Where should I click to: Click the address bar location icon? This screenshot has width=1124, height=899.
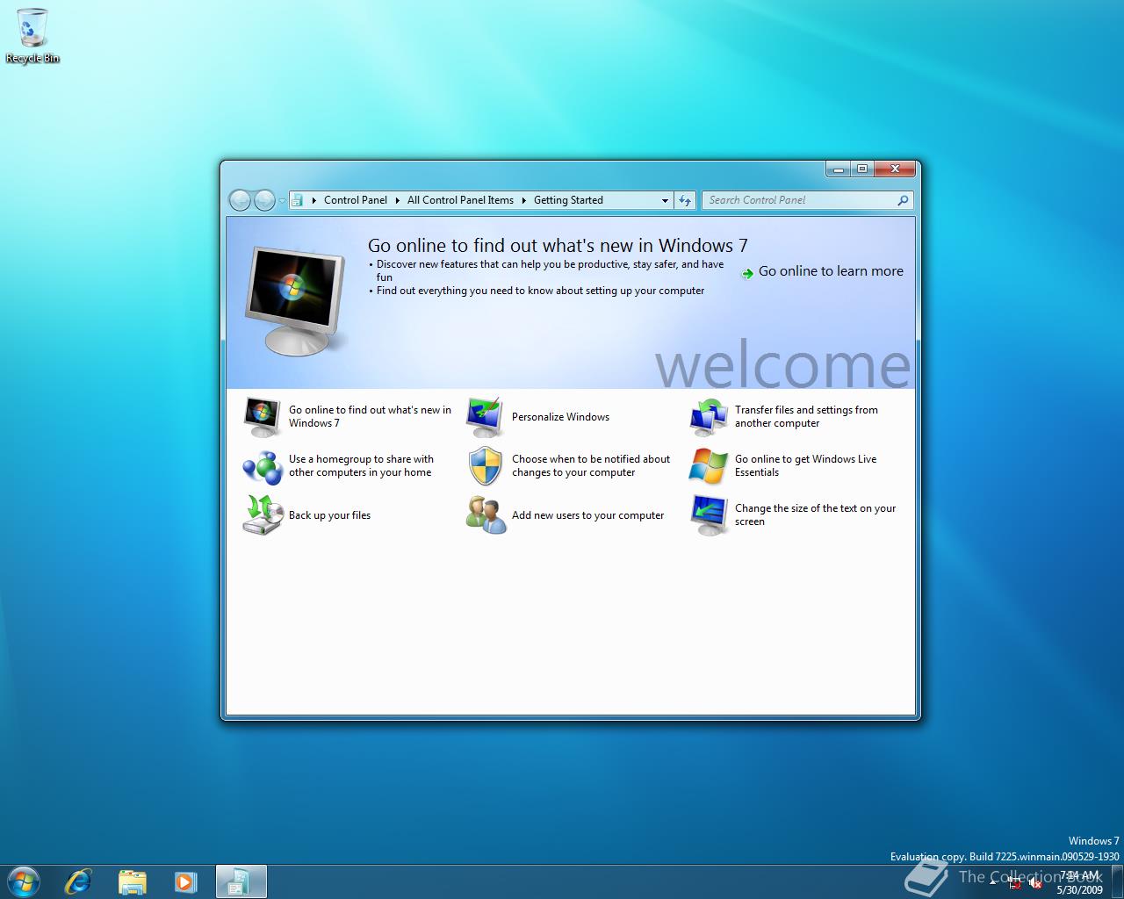pyautogui.click(x=298, y=200)
